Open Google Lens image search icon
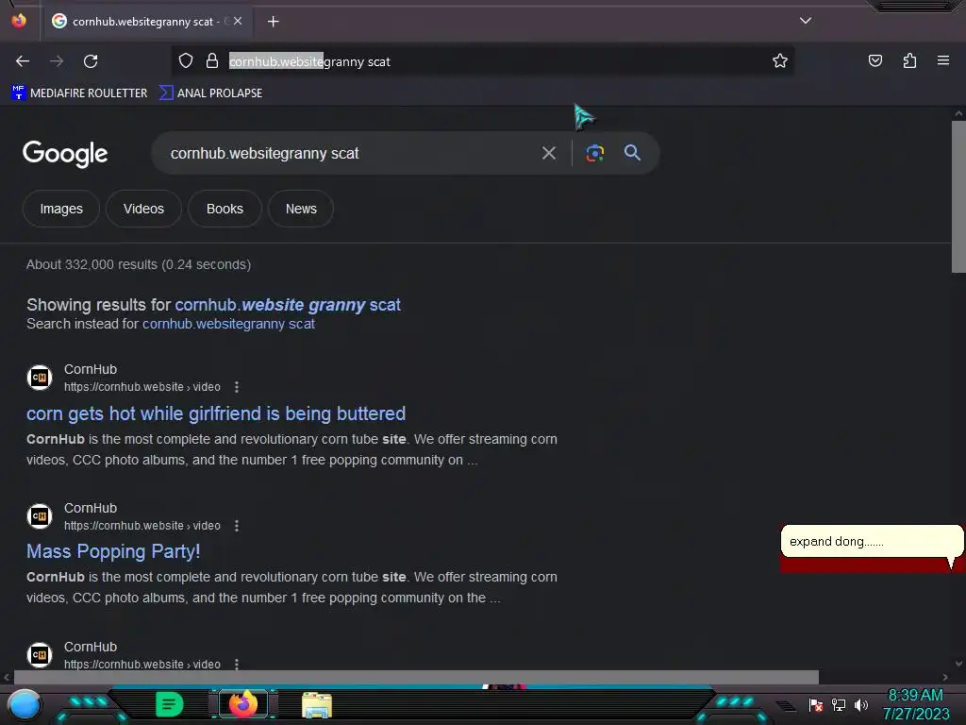Viewport: 966px width, 725px height. pos(594,153)
